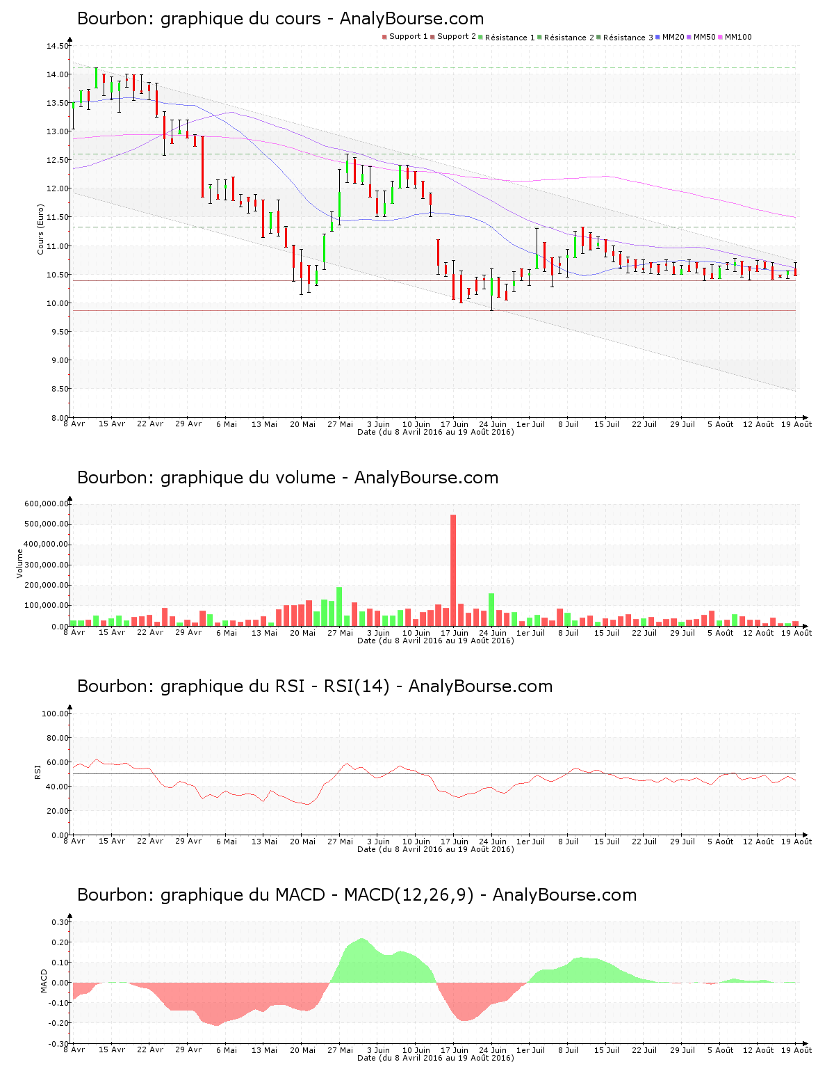The width and height of the screenshot is (834, 1078).
Task: Click the Support 1 red legend swatch
Action: [x=384, y=37]
